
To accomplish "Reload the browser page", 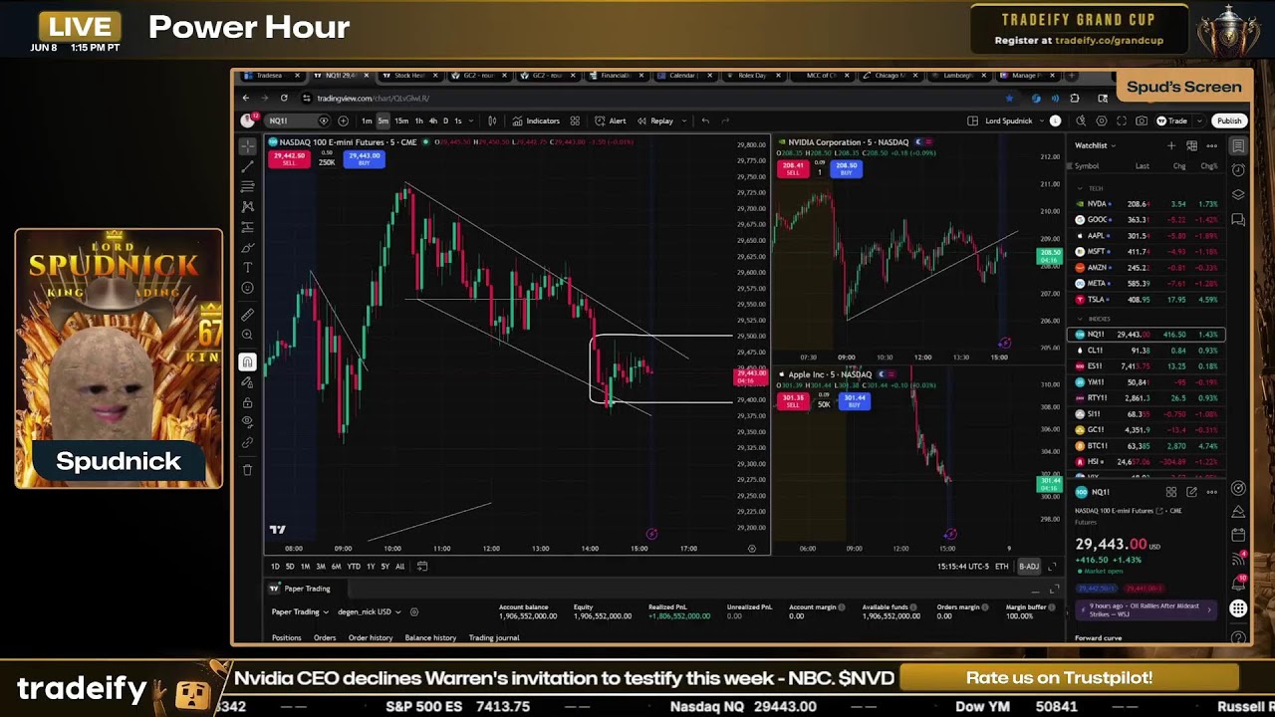I will 284,98.
